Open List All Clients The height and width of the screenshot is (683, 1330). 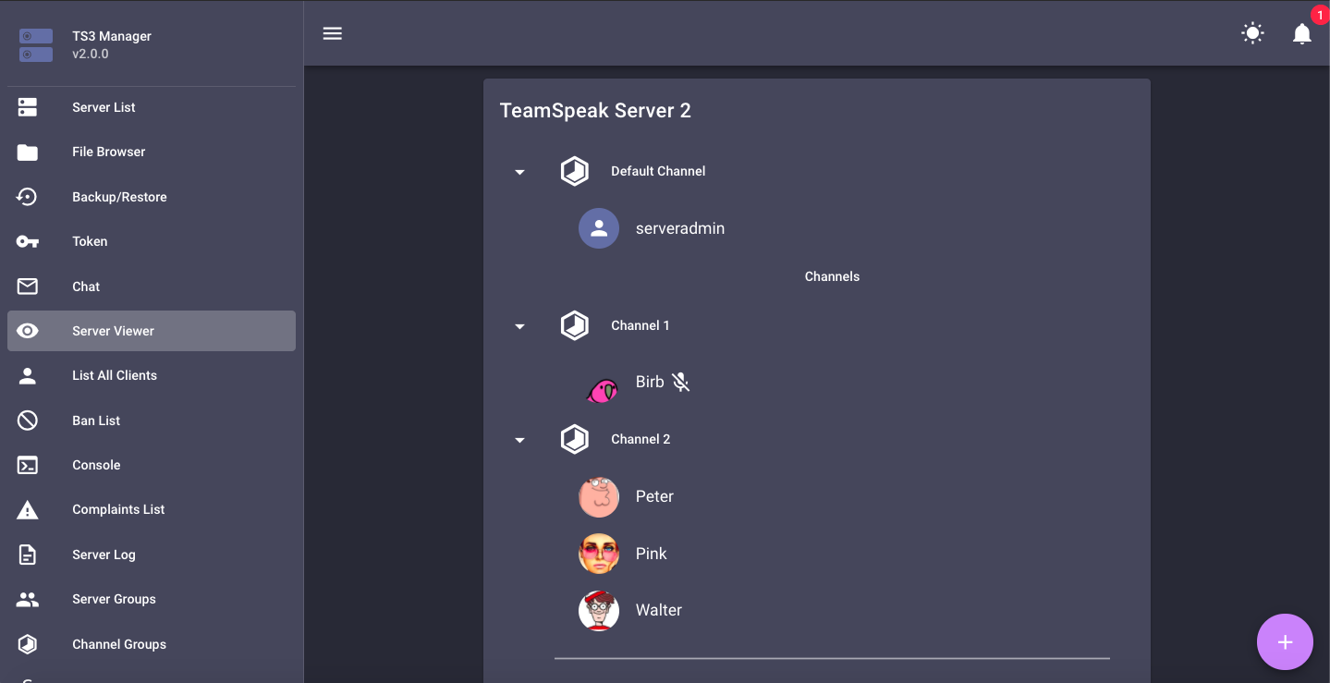click(152, 375)
